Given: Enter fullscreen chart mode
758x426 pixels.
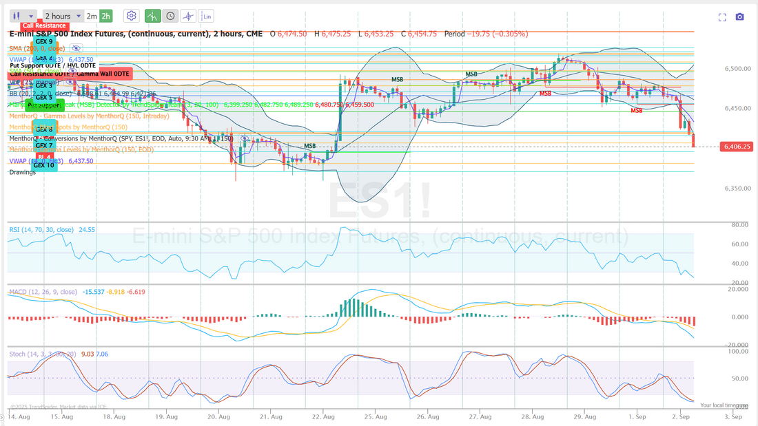Looking at the screenshot, I should (722, 17).
